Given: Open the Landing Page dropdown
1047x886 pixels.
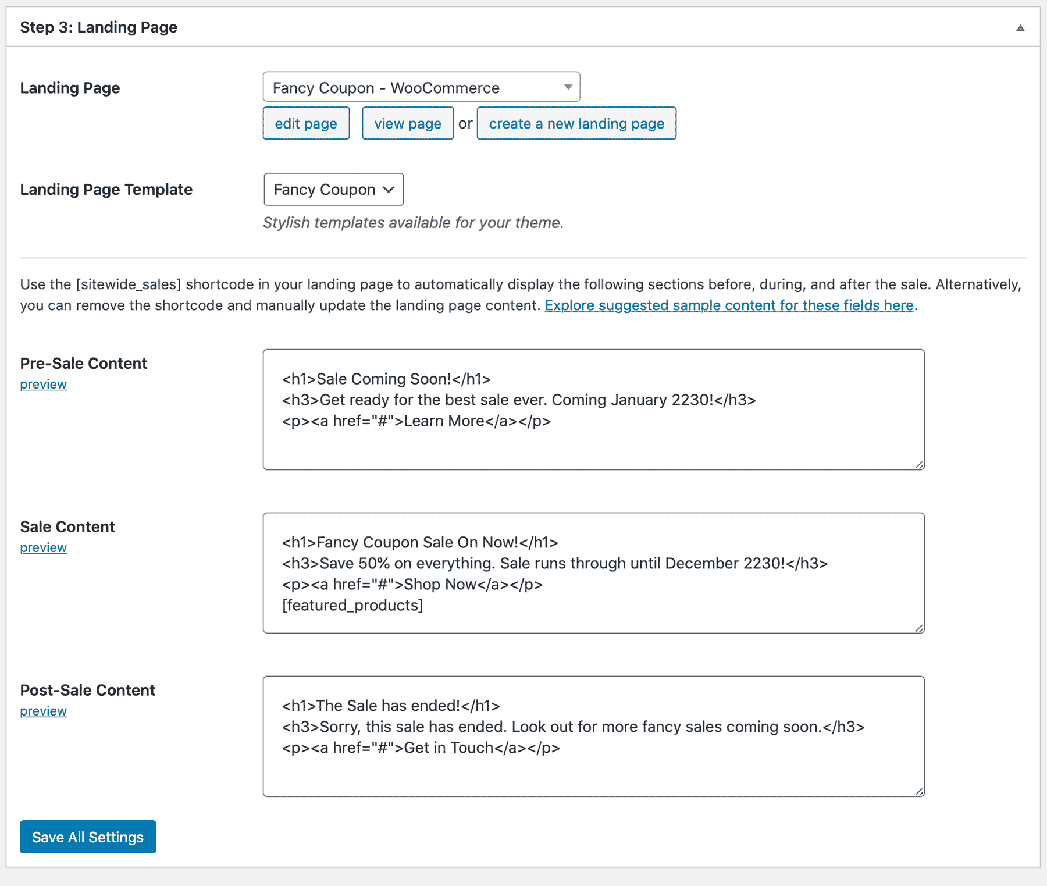Looking at the screenshot, I should (x=421, y=87).
